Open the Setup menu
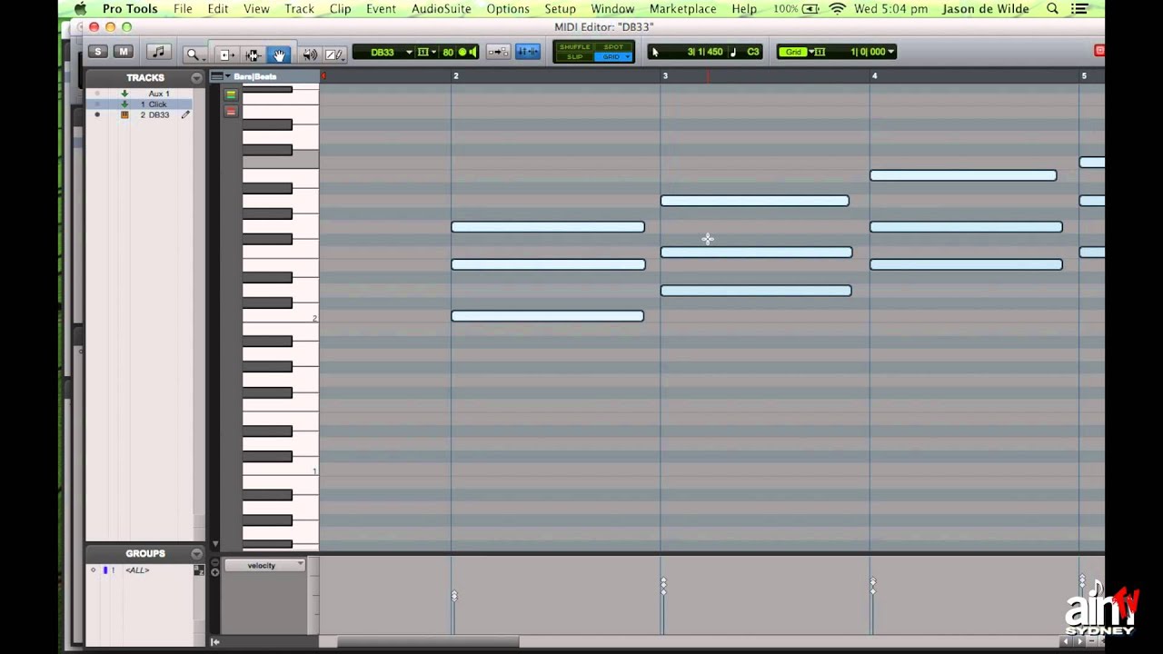This screenshot has width=1163, height=654. [x=561, y=9]
